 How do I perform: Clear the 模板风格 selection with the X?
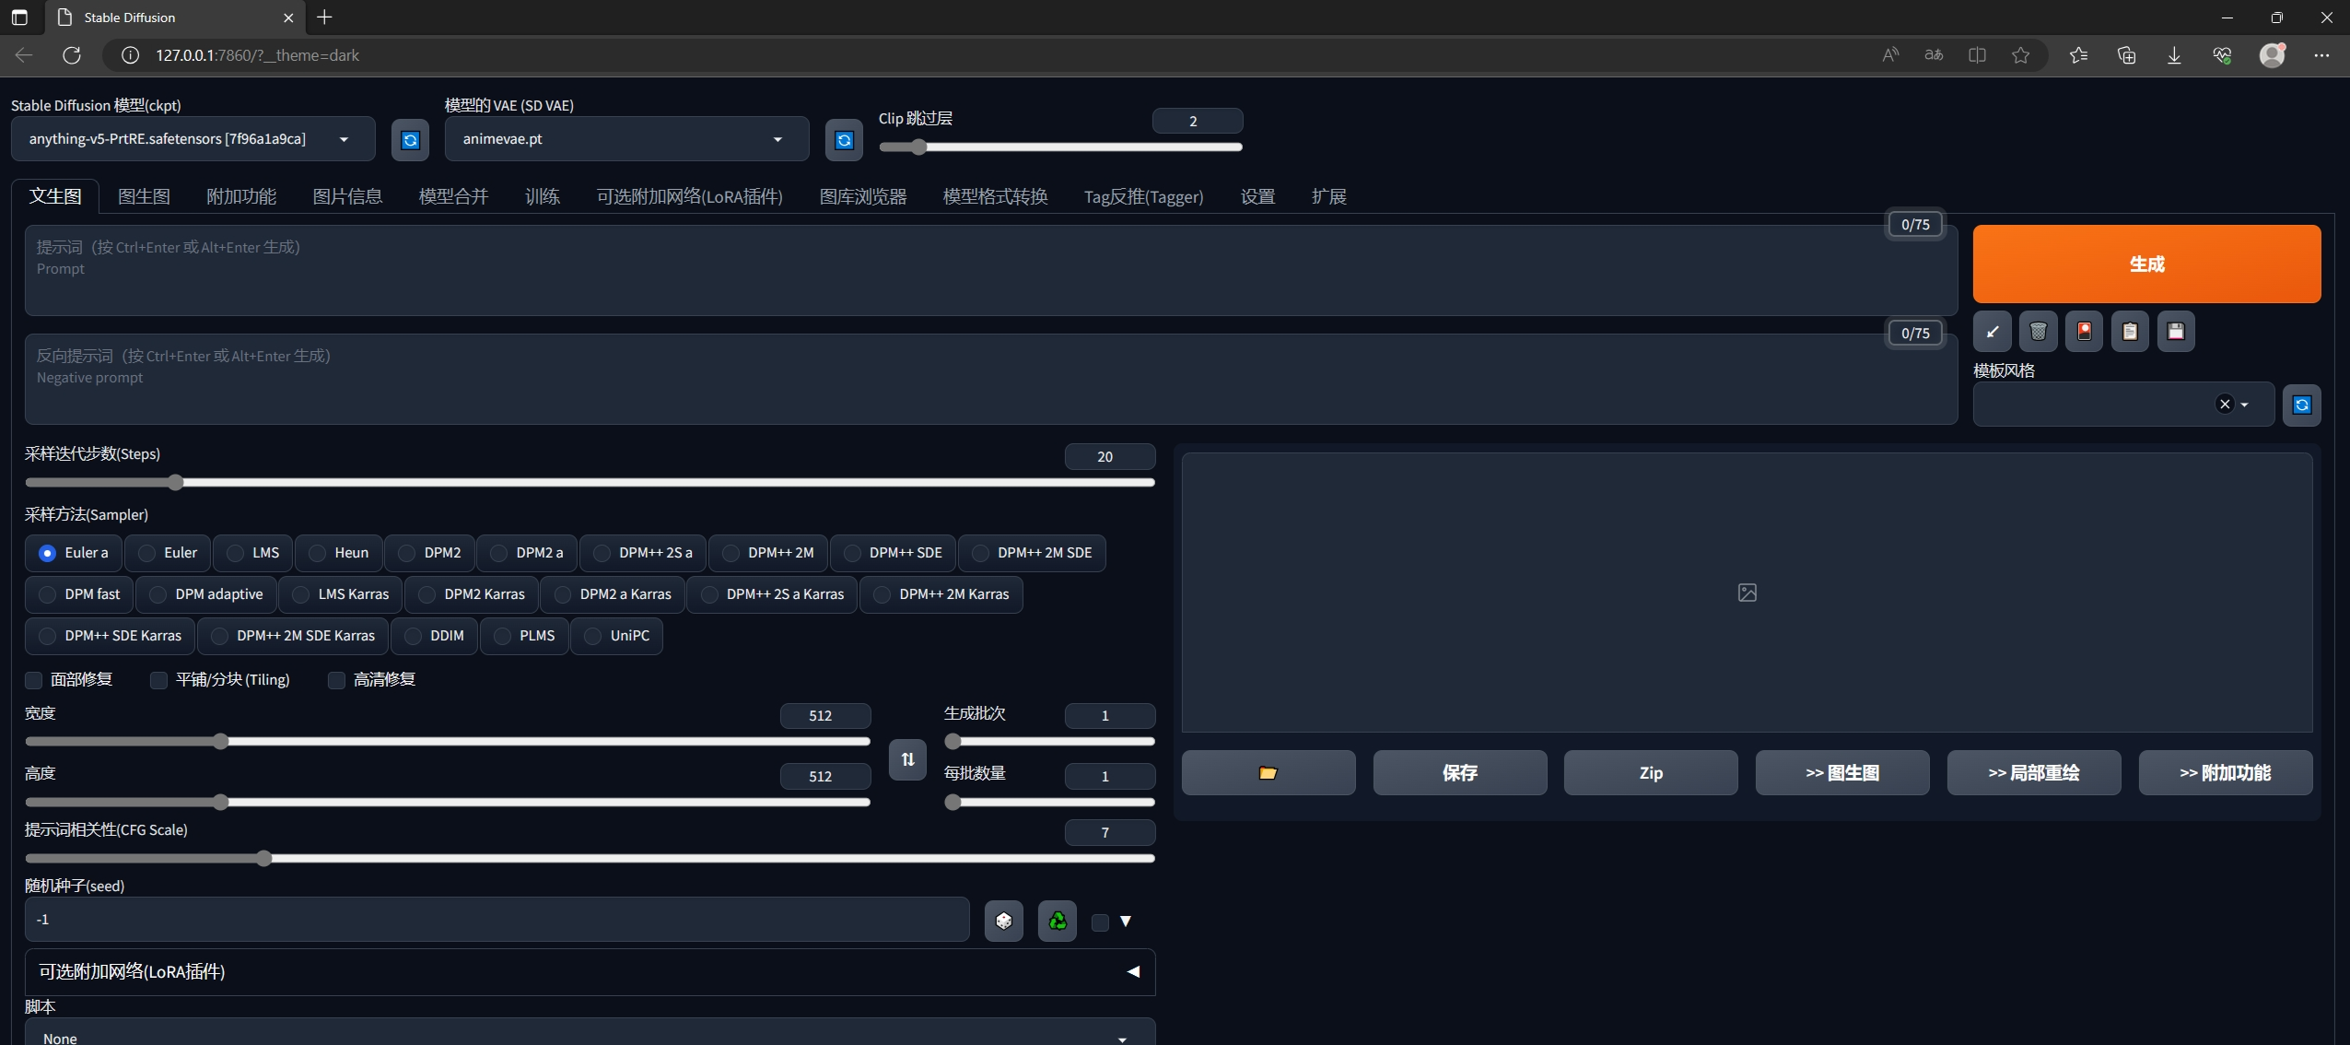pos(2225,405)
